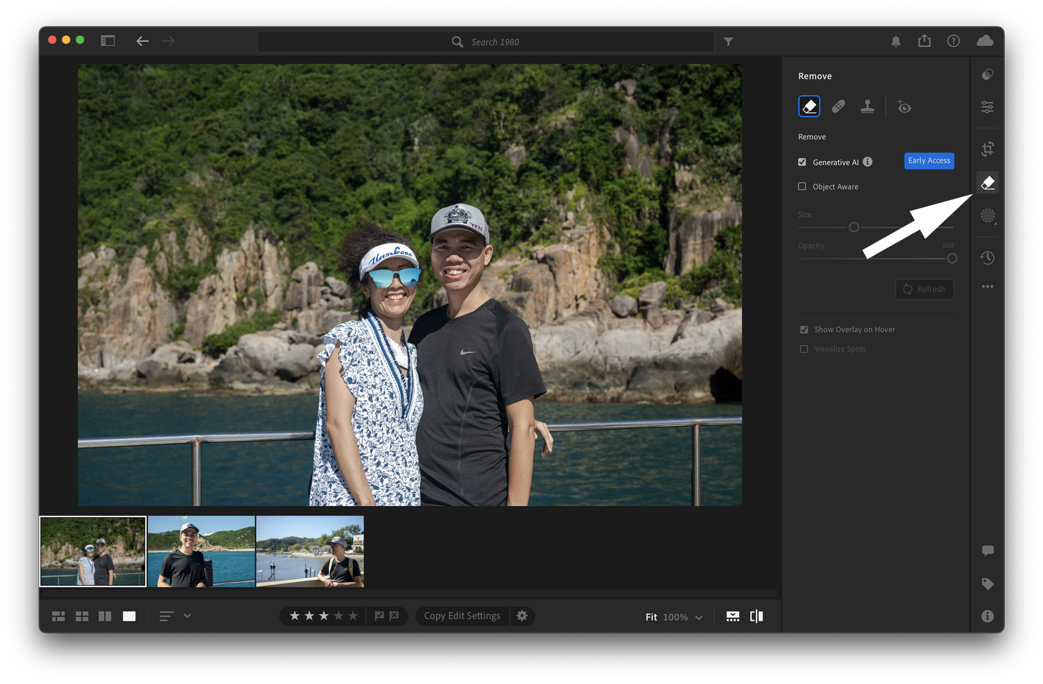Select the Heal bandage tool
The width and height of the screenshot is (1043, 684).
(838, 107)
